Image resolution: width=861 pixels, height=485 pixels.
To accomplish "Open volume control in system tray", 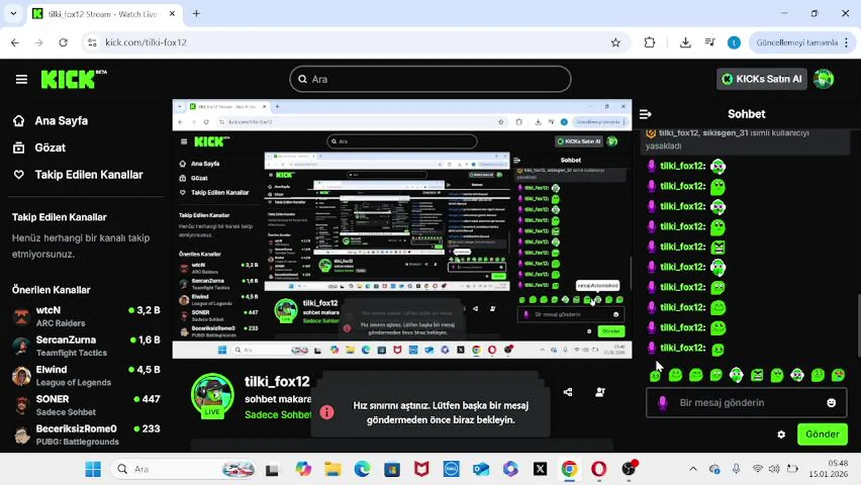I will coord(775,469).
